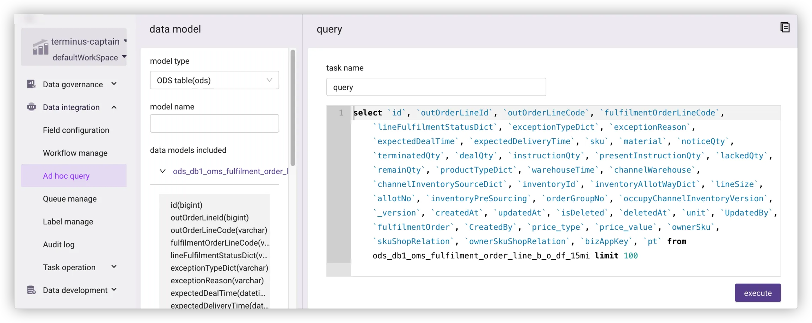Expand the Task operation submenu
Screen dimensions: 812x323
pos(114,267)
